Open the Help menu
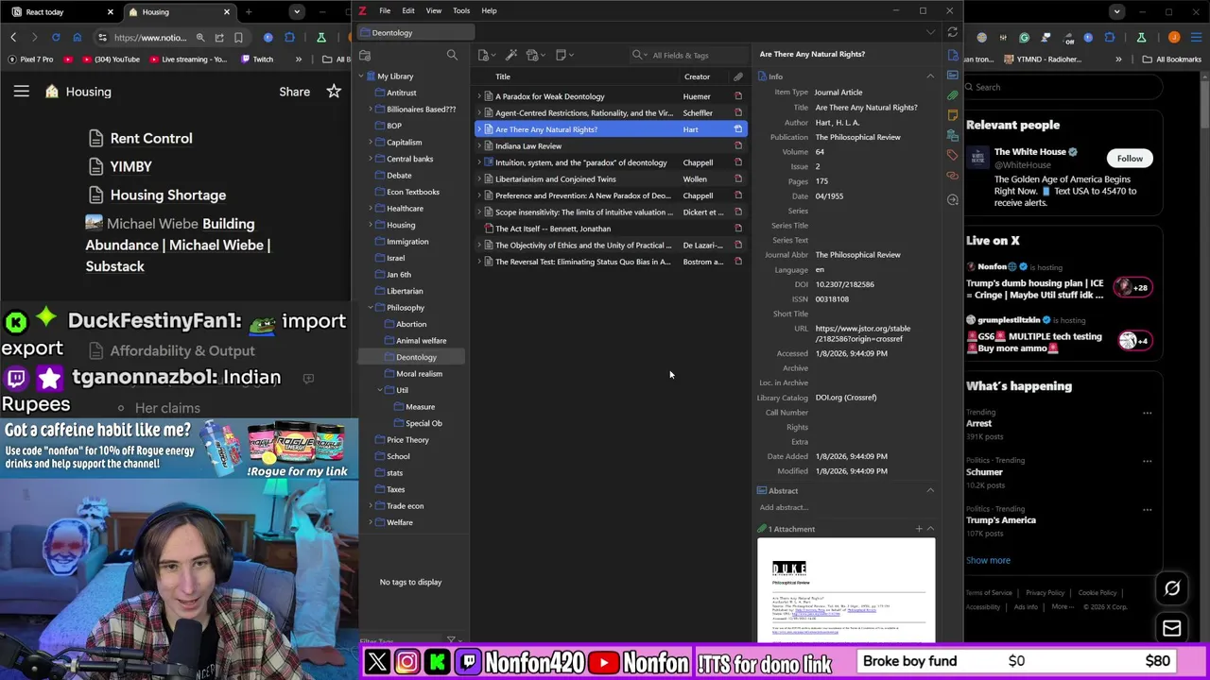This screenshot has height=680, width=1210. pyautogui.click(x=489, y=10)
